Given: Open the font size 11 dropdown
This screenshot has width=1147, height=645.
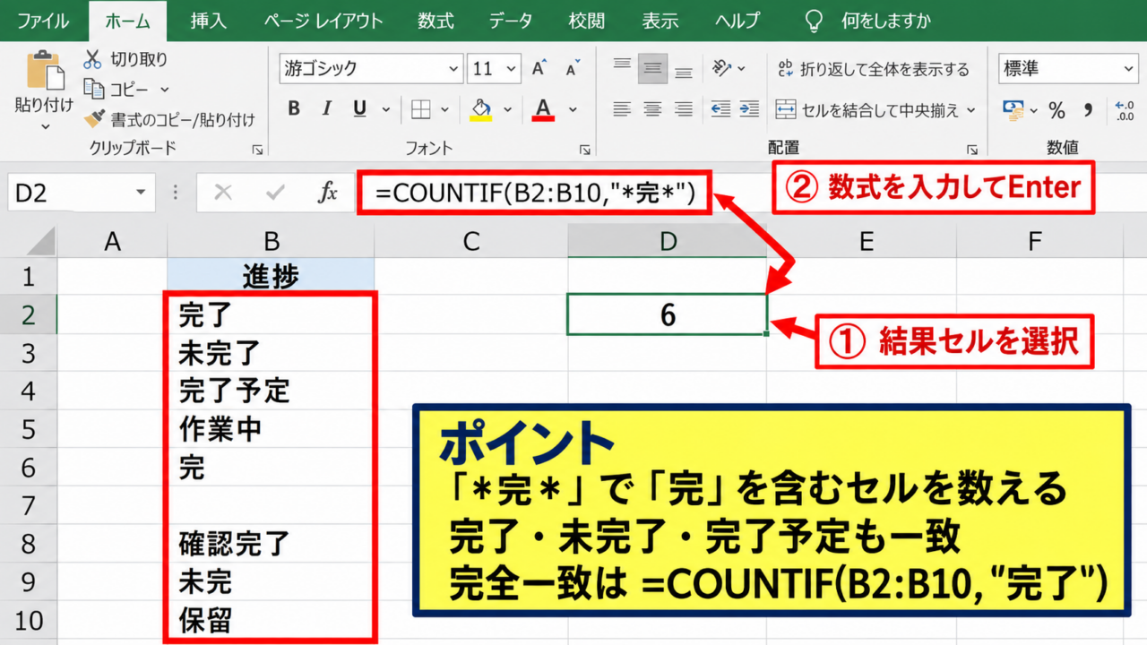Looking at the screenshot, I should click(512, 69).
